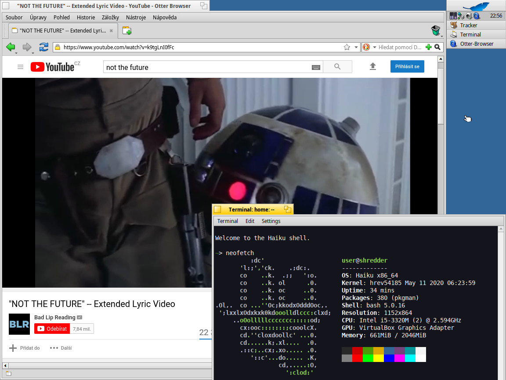The image size is (506, 380).
Task: Click the browser vertical scrollbar up arrow
Action: (x=441, y=59)
